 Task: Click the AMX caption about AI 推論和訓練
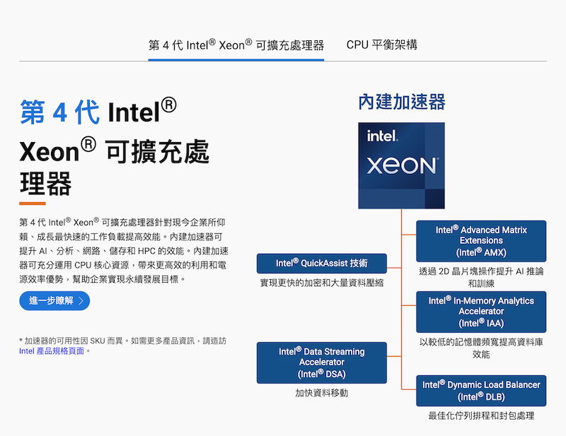pyautogui.click(x=480, y=277)
